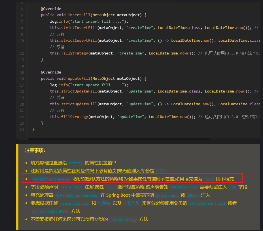Click the 注意事项 heading
The height and width of the screenshot is (231, 263).
(35, 151)
